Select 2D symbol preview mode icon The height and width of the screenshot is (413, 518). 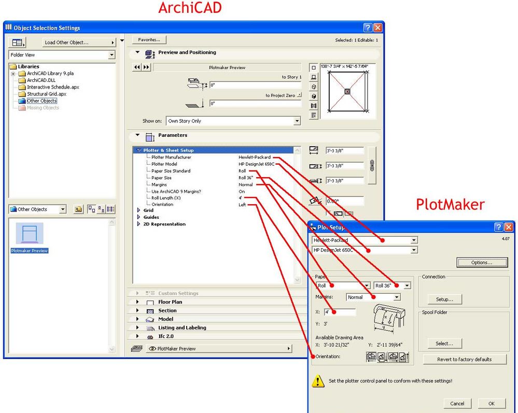(314, 68)
